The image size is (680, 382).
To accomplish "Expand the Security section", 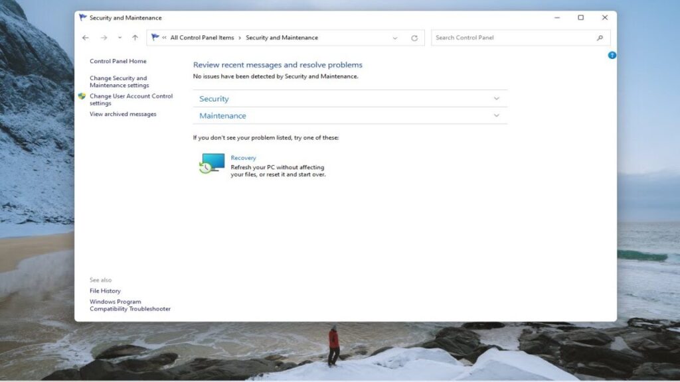I will 496,98.
